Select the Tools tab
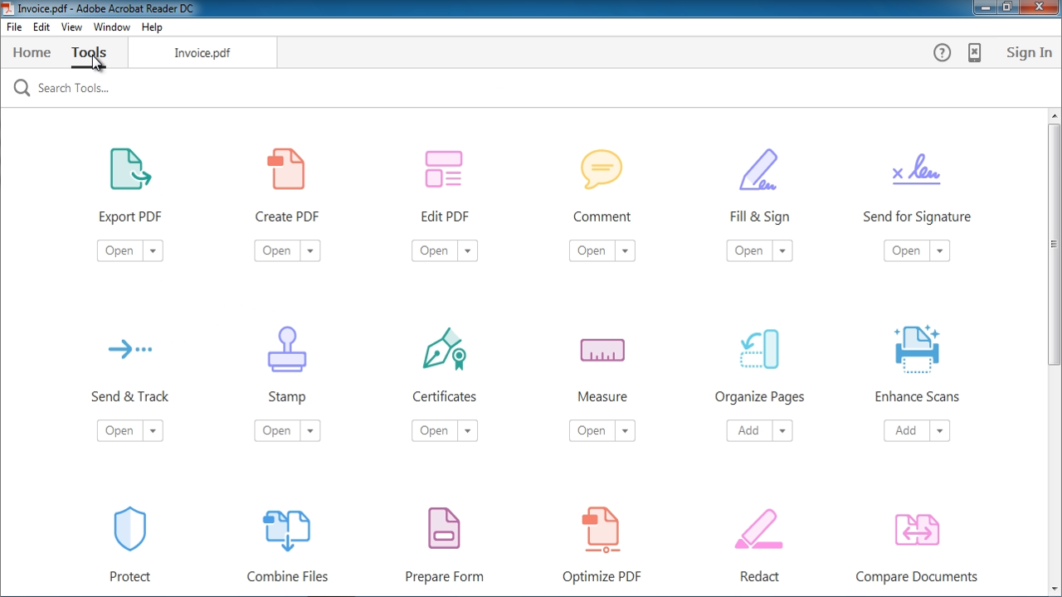This screenshot has height=597, width=1062. pyautogui.click(x=89, y=53)
